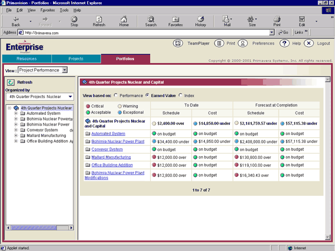
Task: Open the Office Building Addition link
Action: [112, 165]
